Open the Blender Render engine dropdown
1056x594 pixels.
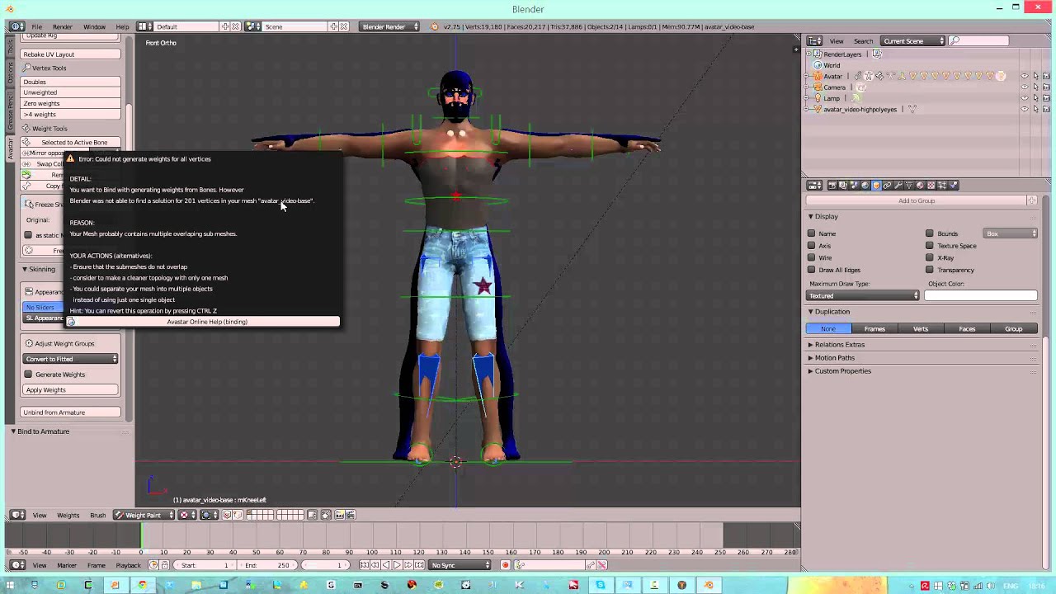pos(390,26)
